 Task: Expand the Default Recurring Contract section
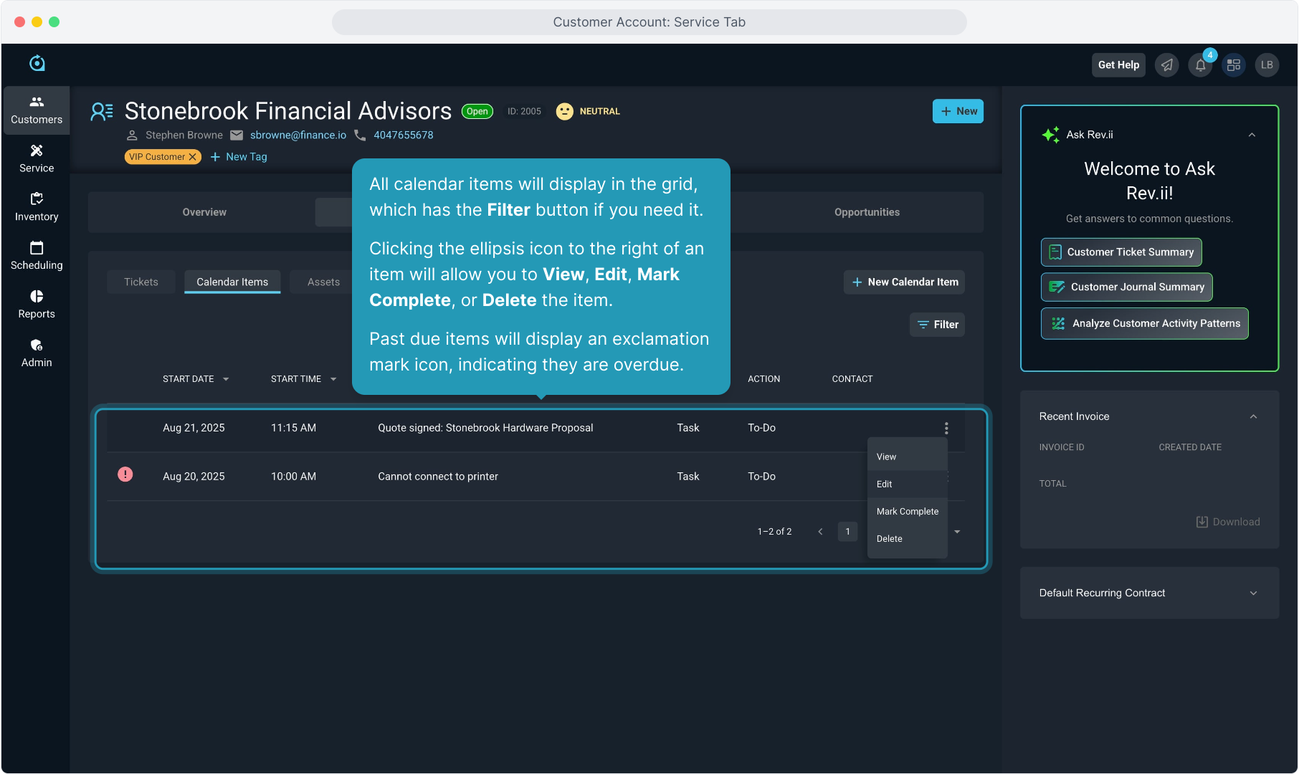pyautogui.click(x=1253, y=593)
